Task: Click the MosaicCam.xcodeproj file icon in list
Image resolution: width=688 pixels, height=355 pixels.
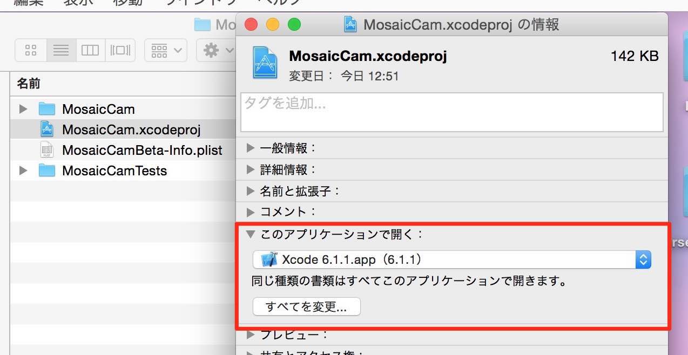Action: 47,129
